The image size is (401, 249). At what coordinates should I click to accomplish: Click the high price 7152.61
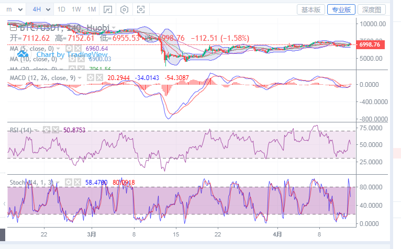tap(81, 38)
